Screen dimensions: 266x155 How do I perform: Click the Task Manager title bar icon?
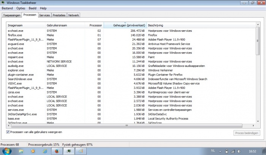3,3
